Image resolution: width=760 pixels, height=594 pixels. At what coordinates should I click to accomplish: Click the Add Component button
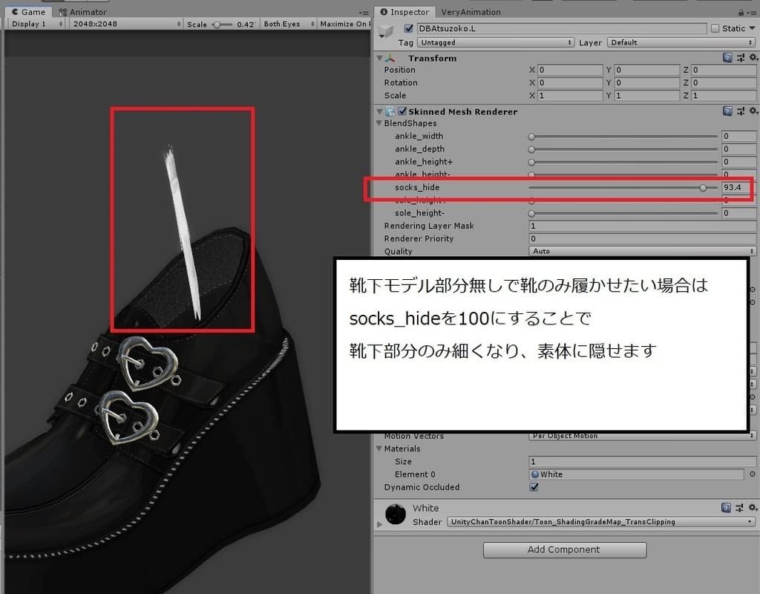pyautogui.click(x=564, y=549)
